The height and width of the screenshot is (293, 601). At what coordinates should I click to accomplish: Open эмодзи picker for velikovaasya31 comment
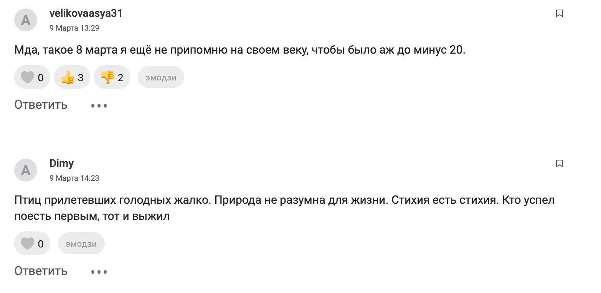[161, 78]
